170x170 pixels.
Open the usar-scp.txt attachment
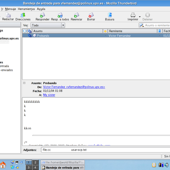coord(79,150)
